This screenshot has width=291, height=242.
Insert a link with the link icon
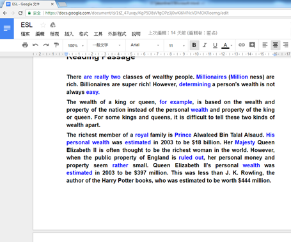pos(242,45)
